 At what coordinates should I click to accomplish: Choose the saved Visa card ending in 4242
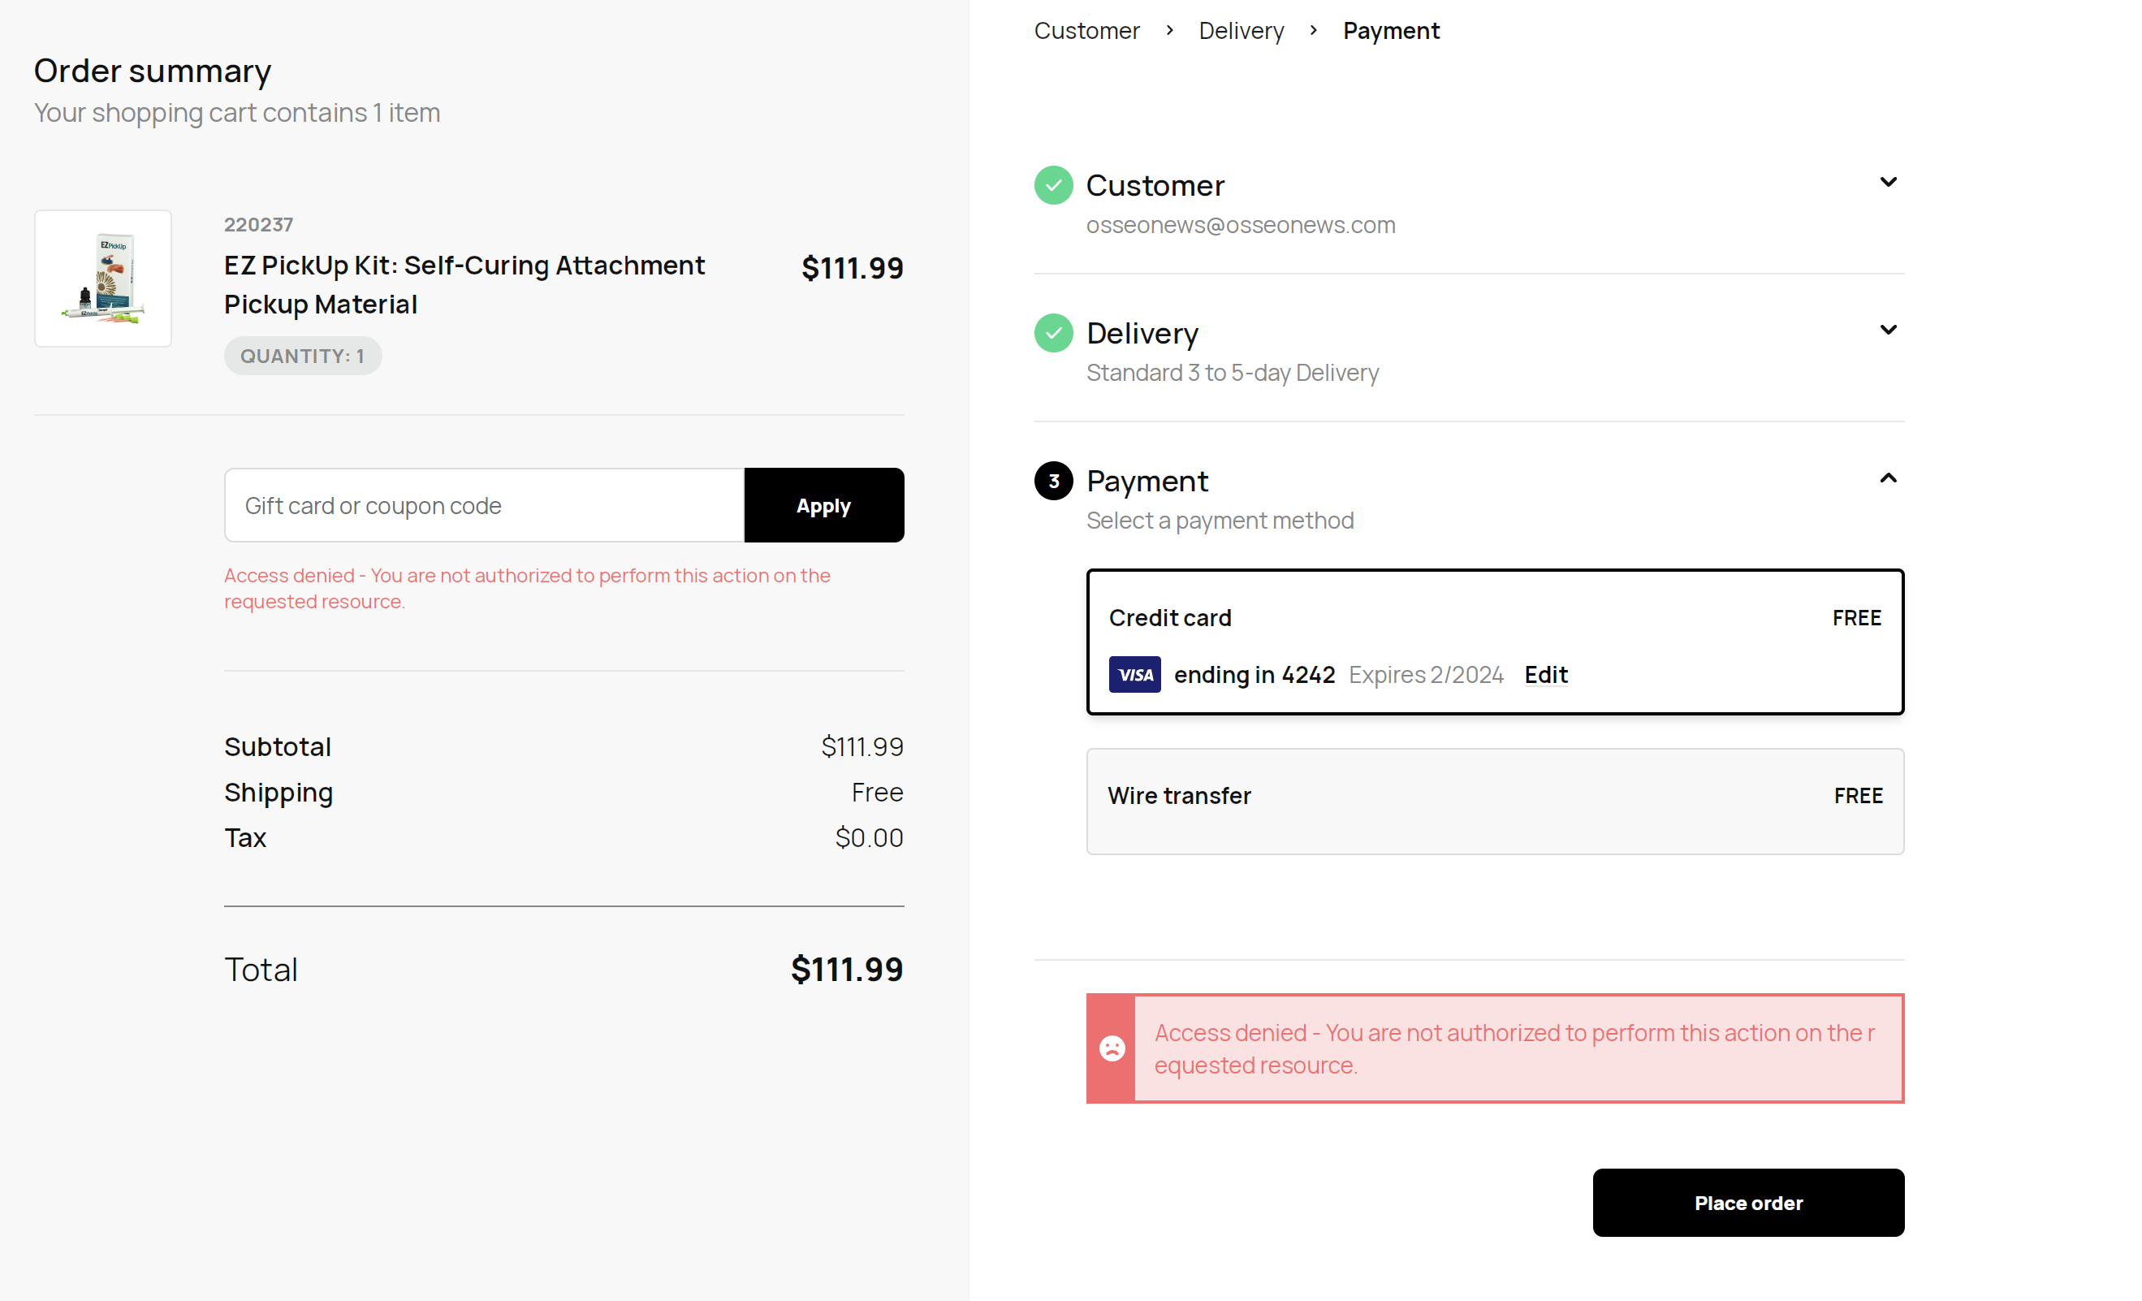(1255, 674)
